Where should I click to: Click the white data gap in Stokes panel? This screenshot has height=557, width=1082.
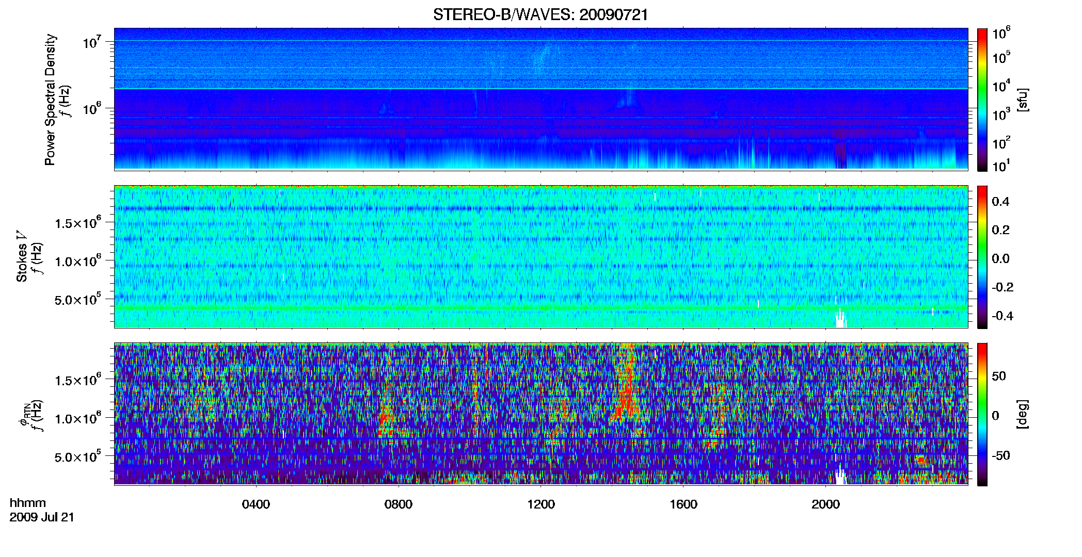tap(840, 317)
